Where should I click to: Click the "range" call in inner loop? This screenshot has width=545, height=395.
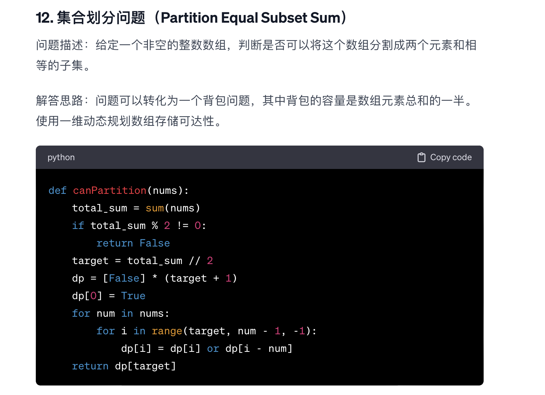point(167,331)
